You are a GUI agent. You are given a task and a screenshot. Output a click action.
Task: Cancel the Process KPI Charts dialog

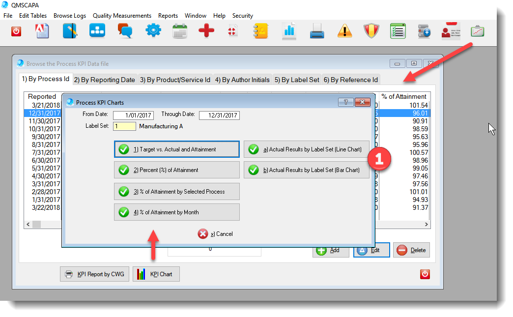(x=215, y=234)
